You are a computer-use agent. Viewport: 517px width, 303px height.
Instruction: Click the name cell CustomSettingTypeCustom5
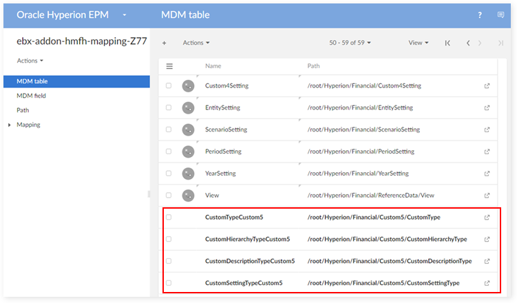point(244,283)
